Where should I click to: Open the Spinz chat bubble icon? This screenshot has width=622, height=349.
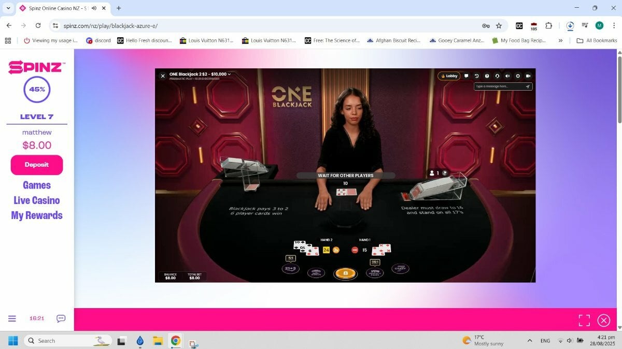pos(61,318)
